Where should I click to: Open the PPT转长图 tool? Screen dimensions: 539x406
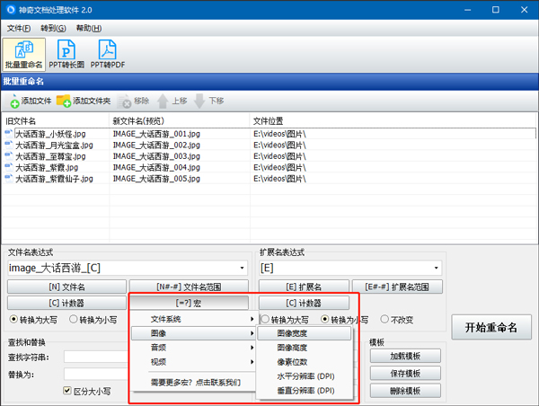tap(66, 54)
